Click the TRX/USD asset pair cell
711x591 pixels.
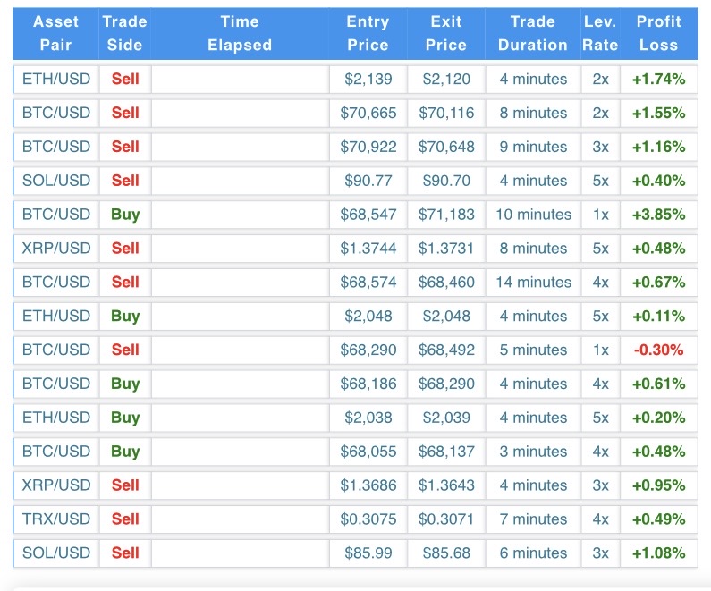coord(56,519)
